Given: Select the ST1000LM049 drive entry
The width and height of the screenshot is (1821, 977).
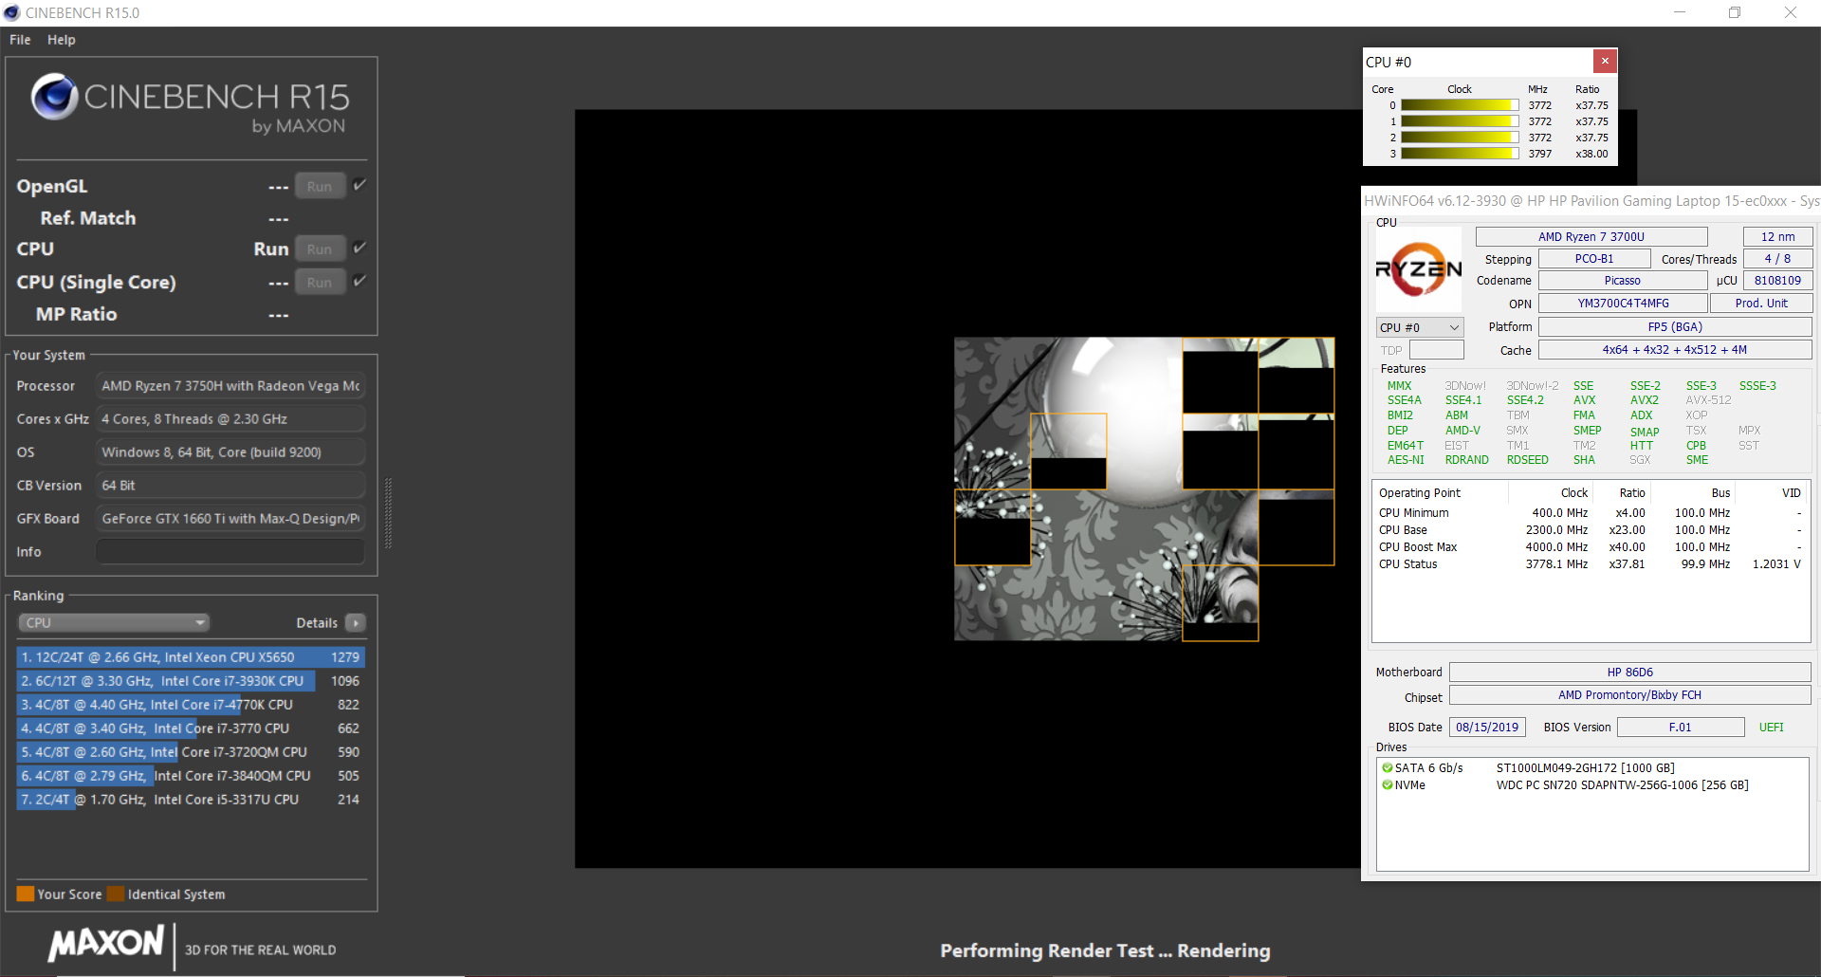Looking at the screenshot, I should tap(1585, 768).
